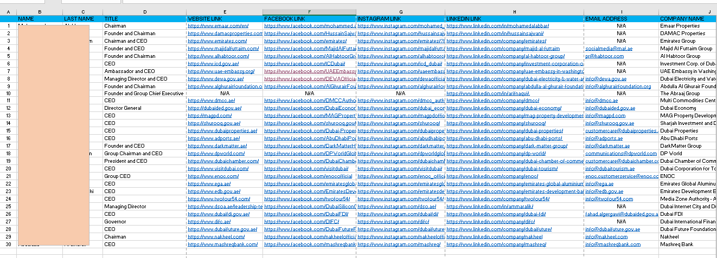717x258 pixels.
Task: Select column D header
Action: 145,12
